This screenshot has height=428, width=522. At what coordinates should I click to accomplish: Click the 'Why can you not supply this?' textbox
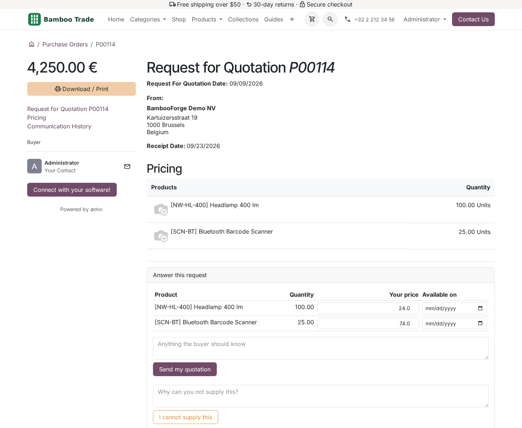pyautogui.click(x=321, y=396)
